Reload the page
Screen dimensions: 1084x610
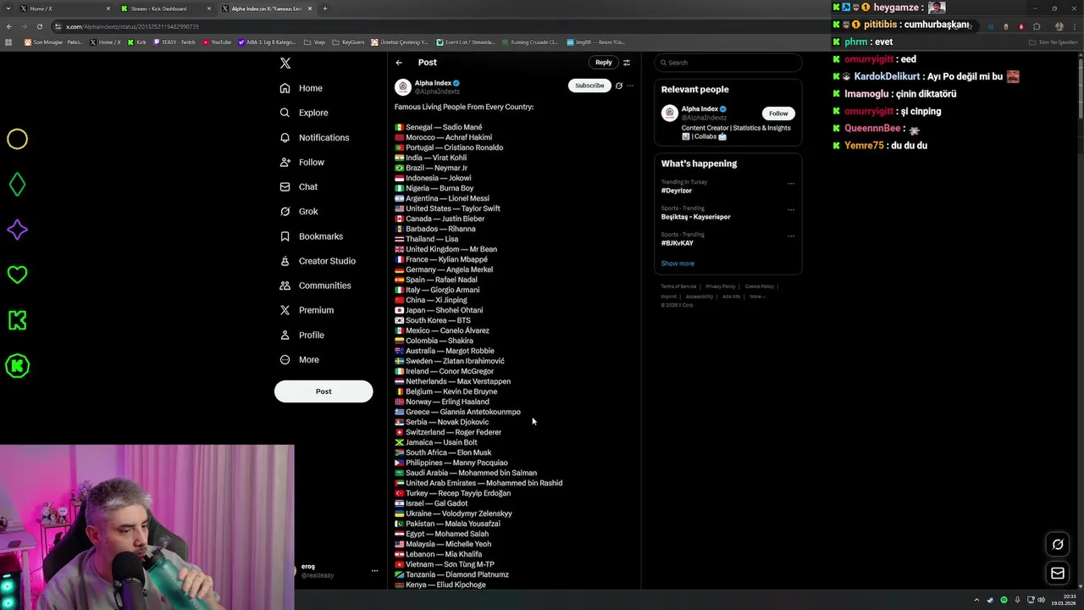39,26
